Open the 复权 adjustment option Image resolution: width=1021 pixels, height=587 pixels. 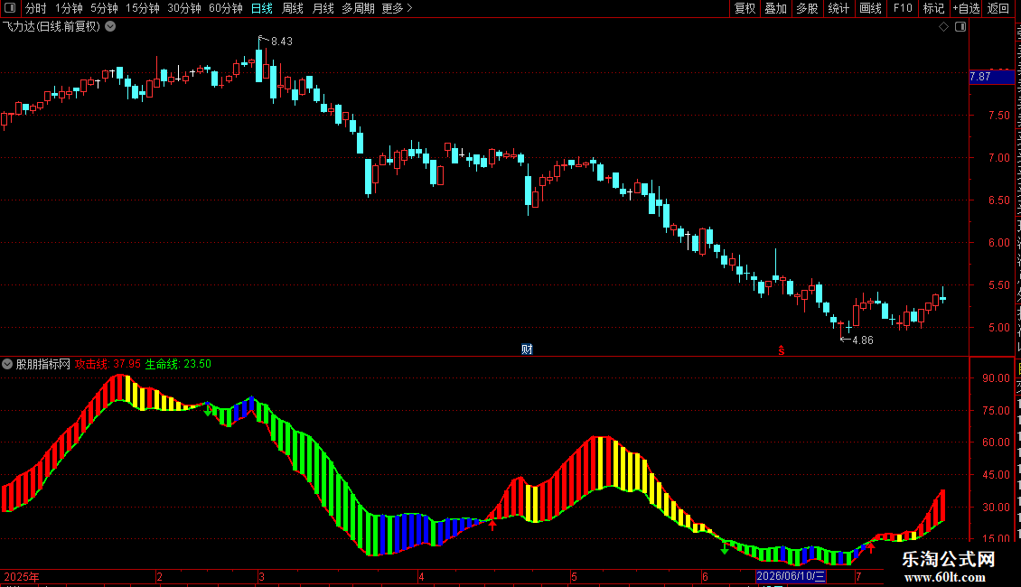tap(745, 8)
